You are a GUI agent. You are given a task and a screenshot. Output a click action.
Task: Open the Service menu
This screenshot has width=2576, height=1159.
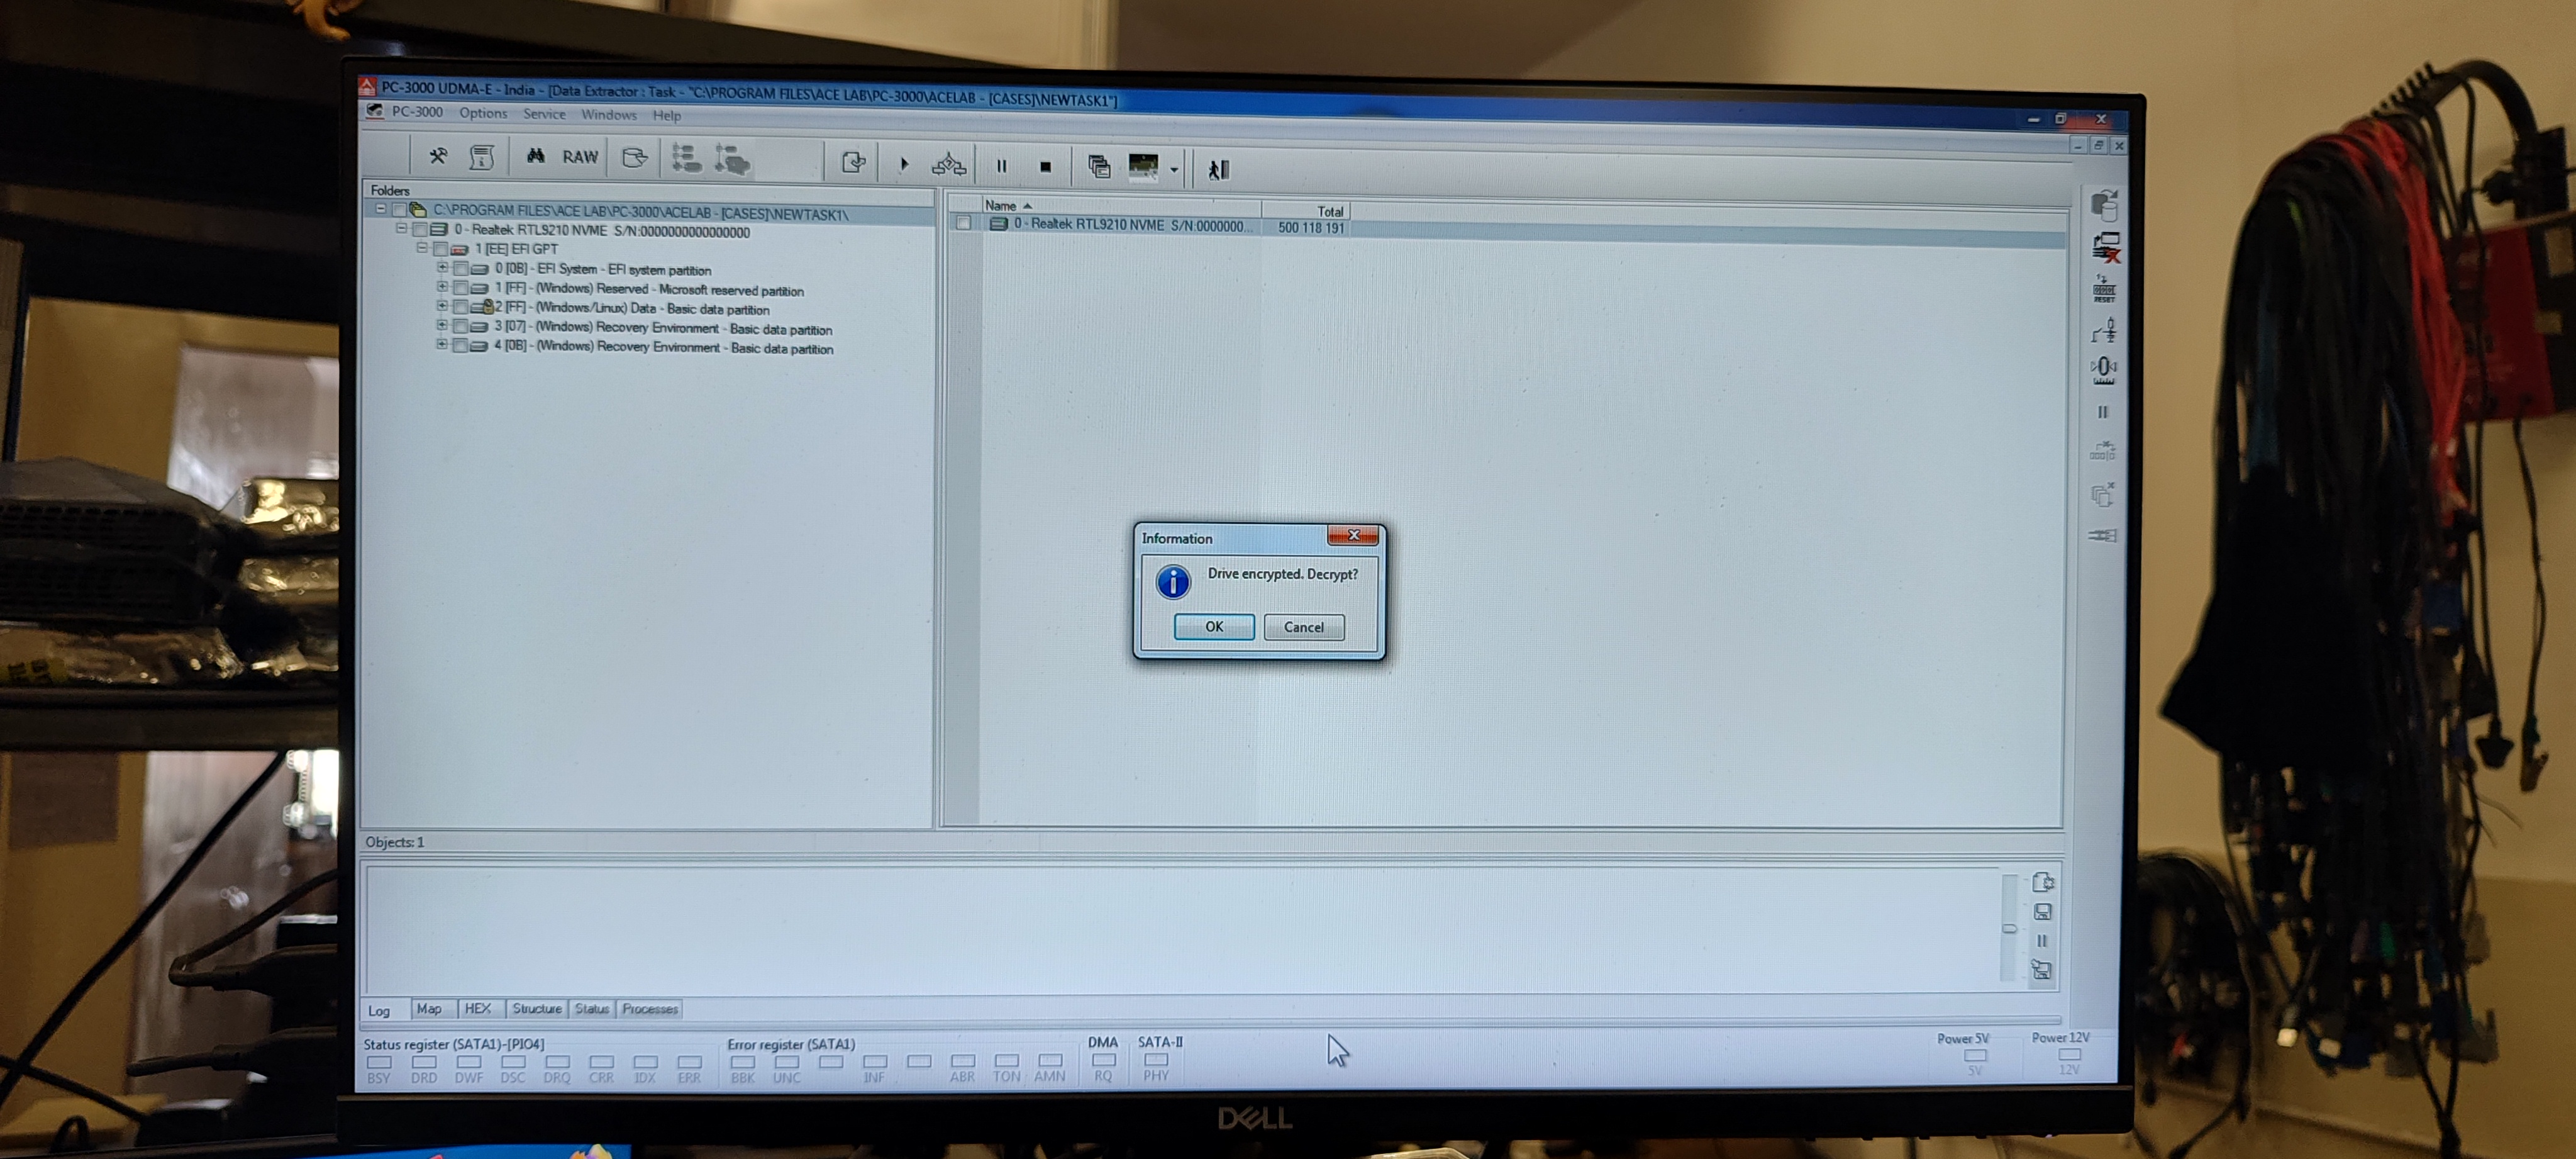pyautogui.click(x=544, y=114)
